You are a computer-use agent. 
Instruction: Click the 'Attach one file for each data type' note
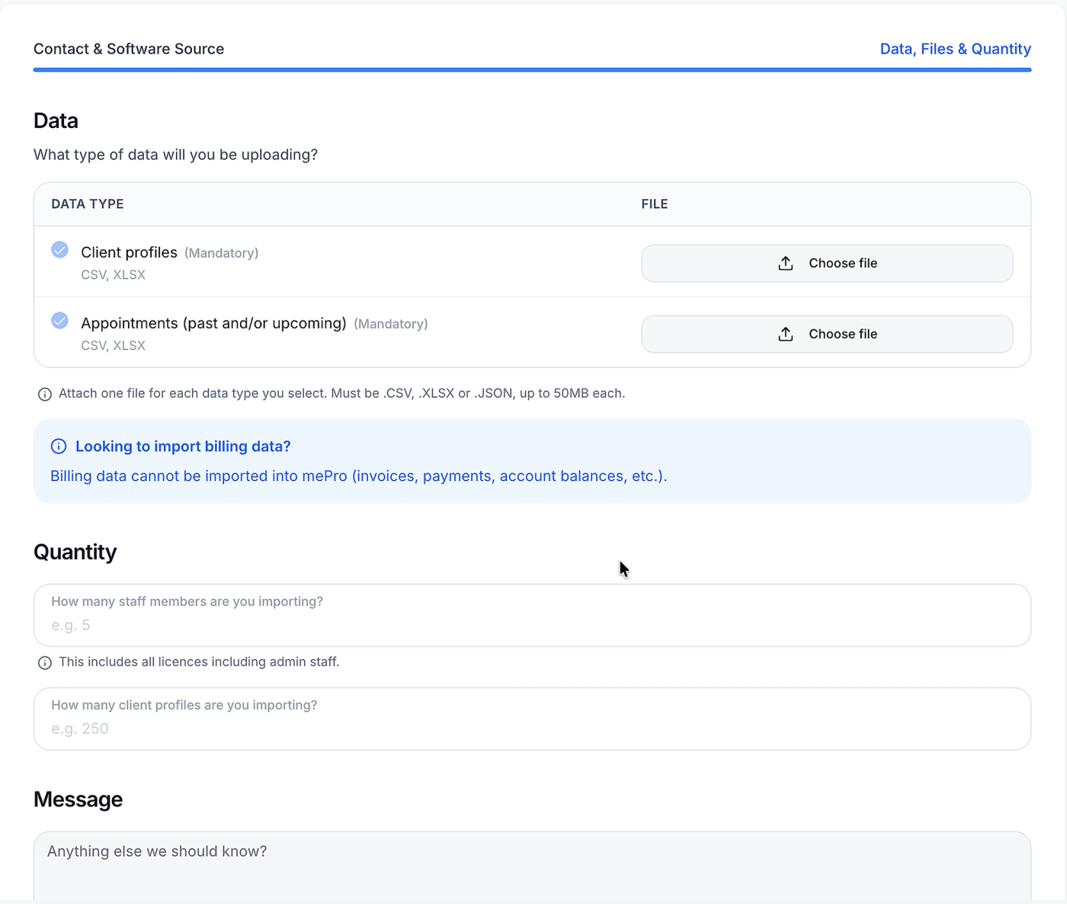(x=341, y=393)
